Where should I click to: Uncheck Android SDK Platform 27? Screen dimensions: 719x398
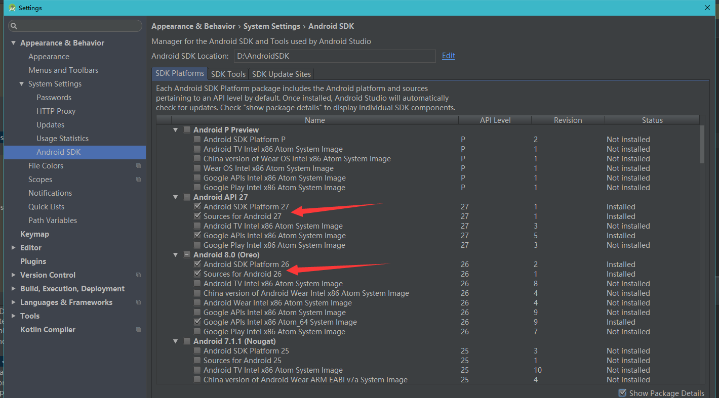pos(197,207)
